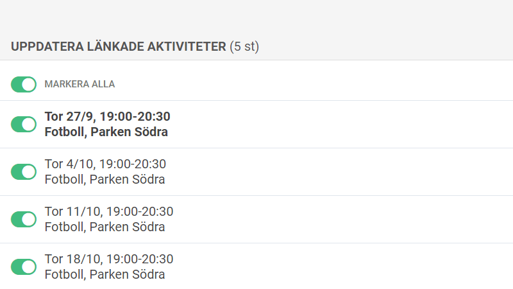513x289 pixels.
Task: Click the UPPDATERA LÄNKADE AKTIVITETER heading
Action: [x=119, y=47]
